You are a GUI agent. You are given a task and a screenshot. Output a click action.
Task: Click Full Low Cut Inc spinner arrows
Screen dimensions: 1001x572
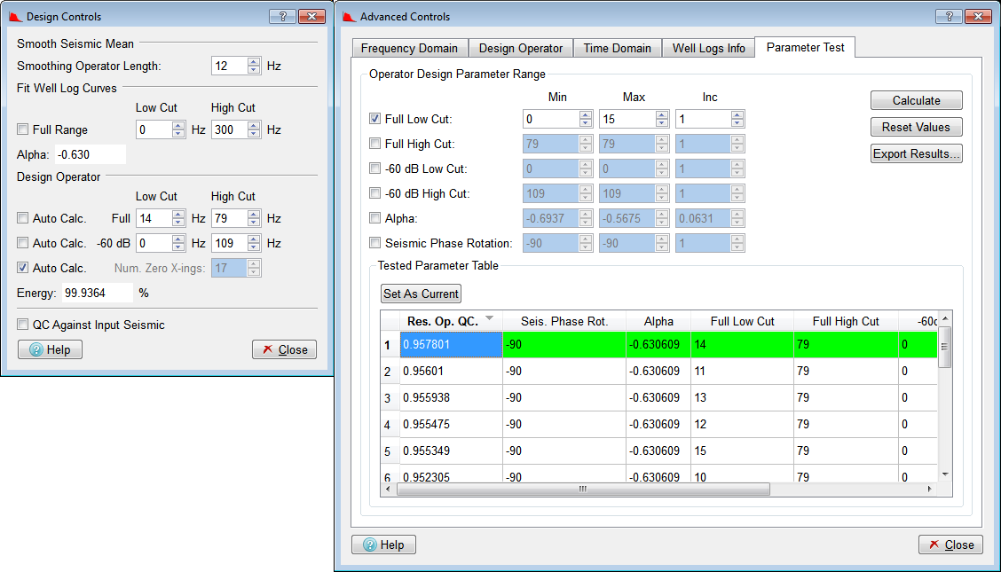coord(737,119)
